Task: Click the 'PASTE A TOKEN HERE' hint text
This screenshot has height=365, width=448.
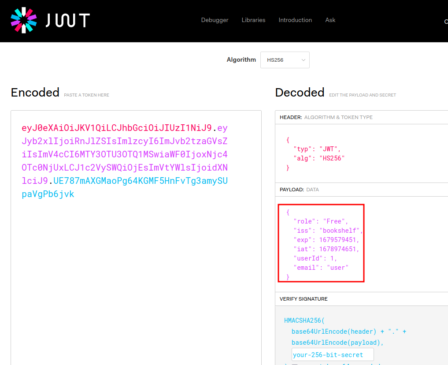Action: tap(87, 95)
